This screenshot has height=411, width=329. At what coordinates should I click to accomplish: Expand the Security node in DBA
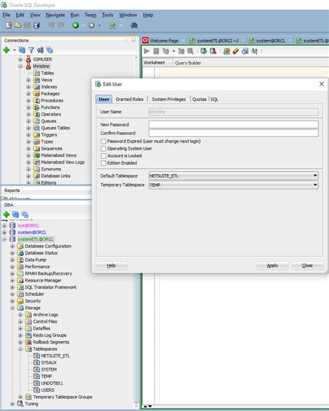point(12,301)
